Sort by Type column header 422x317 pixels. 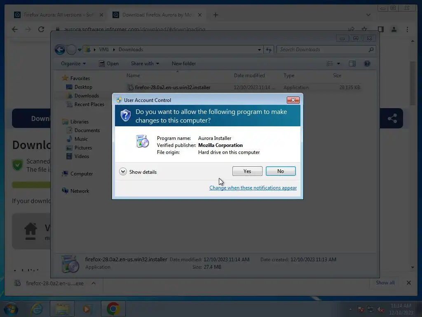(289, 76)
